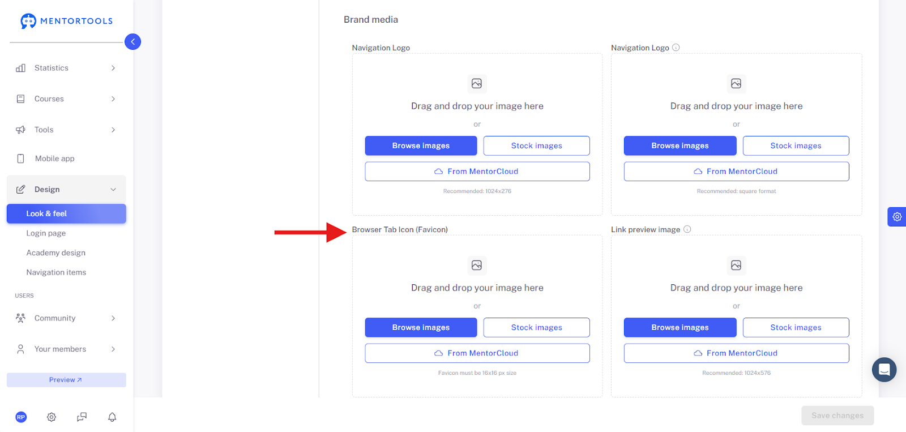Expand the Courses section chevron
The height and width of the screenshot is (432, 906).
pos(113,99)
